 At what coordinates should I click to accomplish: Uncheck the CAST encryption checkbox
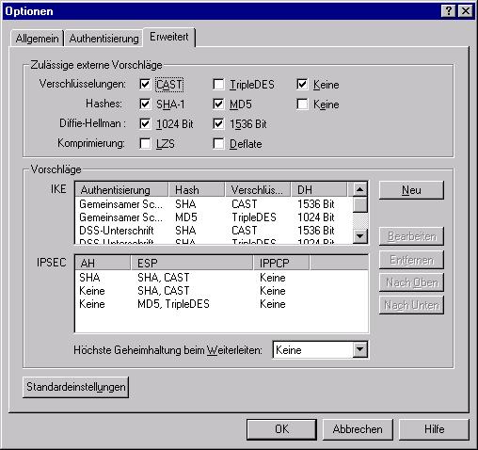[145, 85]
